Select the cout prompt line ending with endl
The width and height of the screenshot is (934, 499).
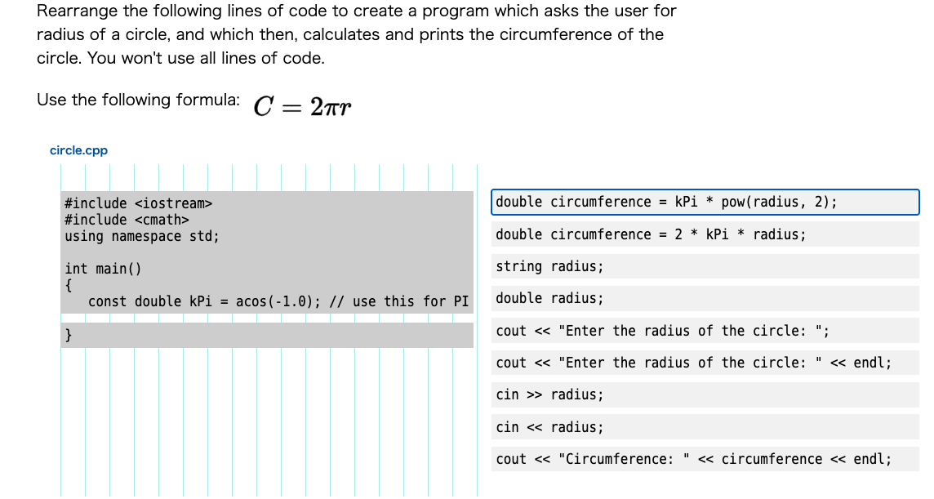pyautogui.click(x=705, y=363)
